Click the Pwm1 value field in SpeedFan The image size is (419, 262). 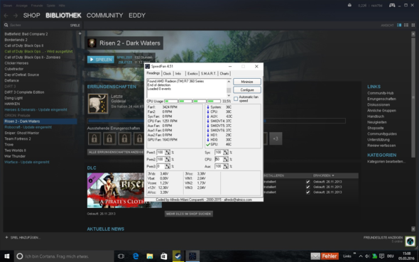160,152
